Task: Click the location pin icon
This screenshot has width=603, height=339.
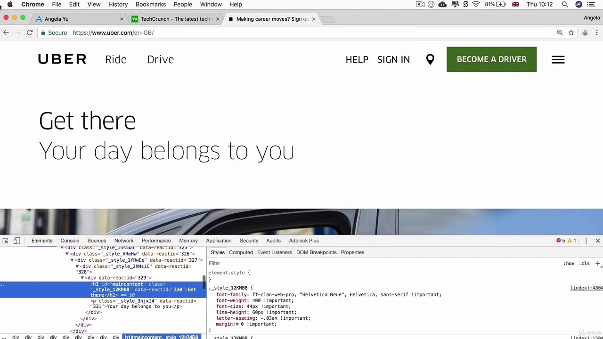Action: (x=430, y=59)
